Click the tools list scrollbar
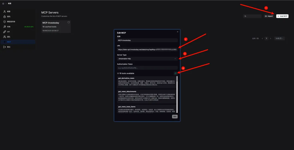The width and height of the screenshot is (294, 150). tap(177, 94)
